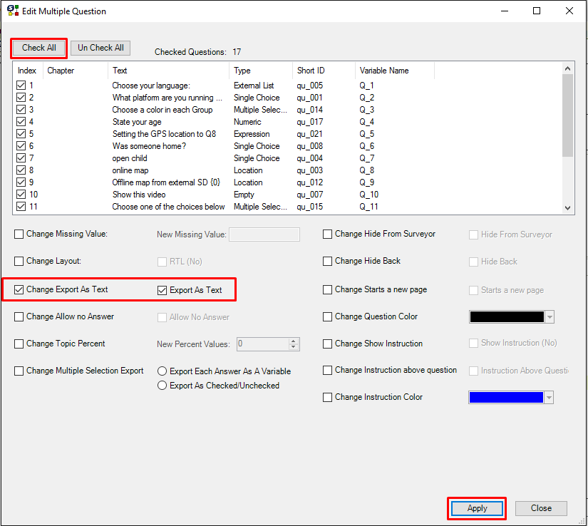Screen dimensions: 588x526
Task: Uncheck question 5 'Setting the GPS location'
Action: [21, 134]
